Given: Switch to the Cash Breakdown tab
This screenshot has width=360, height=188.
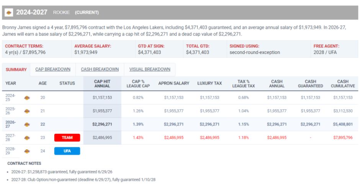Looking at the screenshot, I should point(100,70).
